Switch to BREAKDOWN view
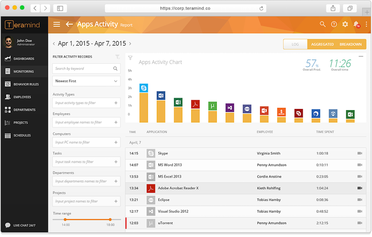The width and height of the screenshot is (372, 237). tap(351, 44)
